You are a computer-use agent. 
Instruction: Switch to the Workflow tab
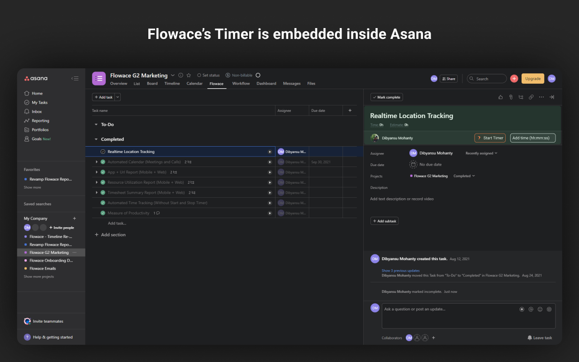[x=241, y=83]
